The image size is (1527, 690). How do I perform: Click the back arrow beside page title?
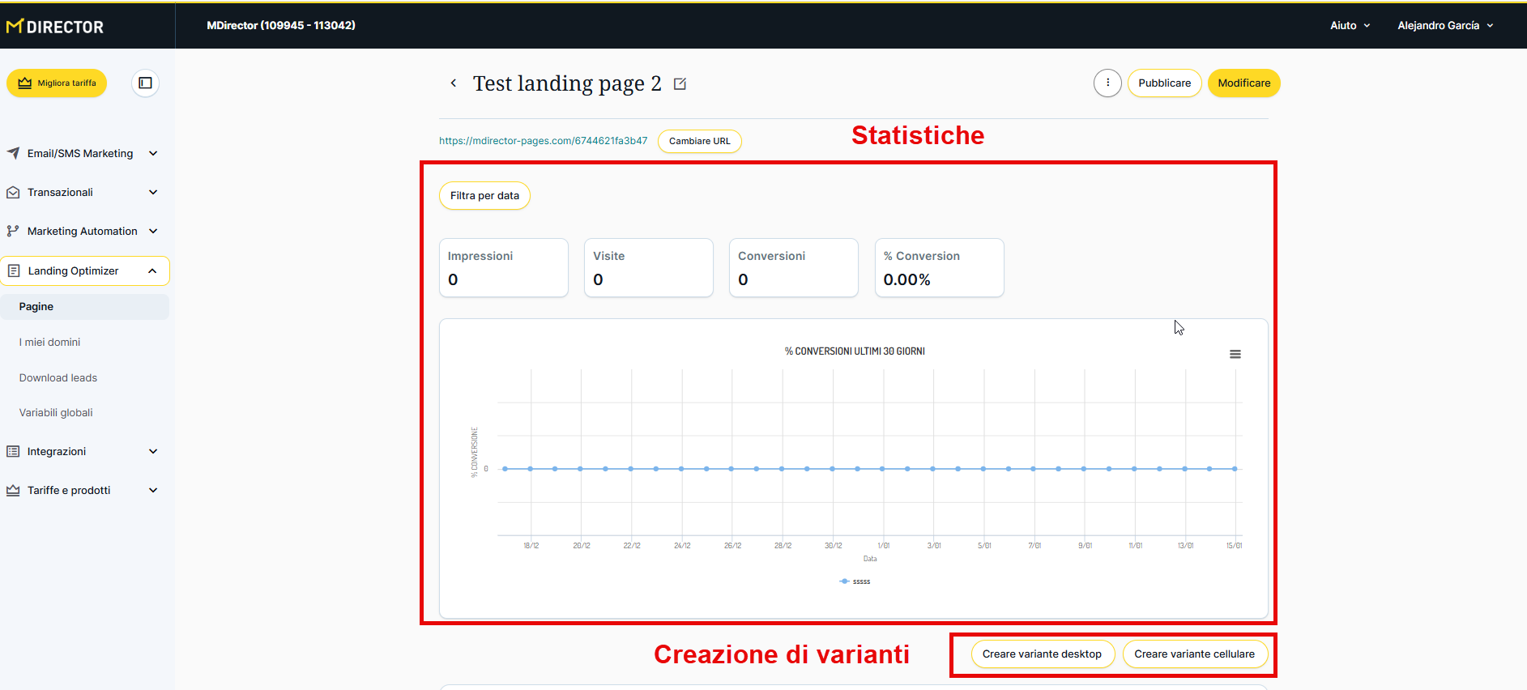(x=454, y=83)
